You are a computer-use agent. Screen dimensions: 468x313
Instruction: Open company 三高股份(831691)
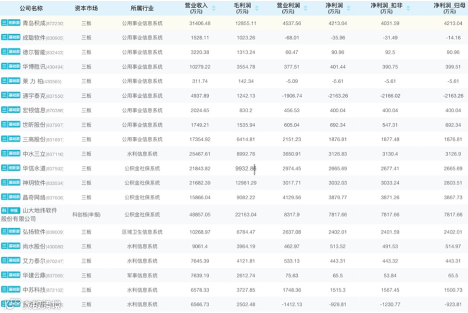coord(43,139)
